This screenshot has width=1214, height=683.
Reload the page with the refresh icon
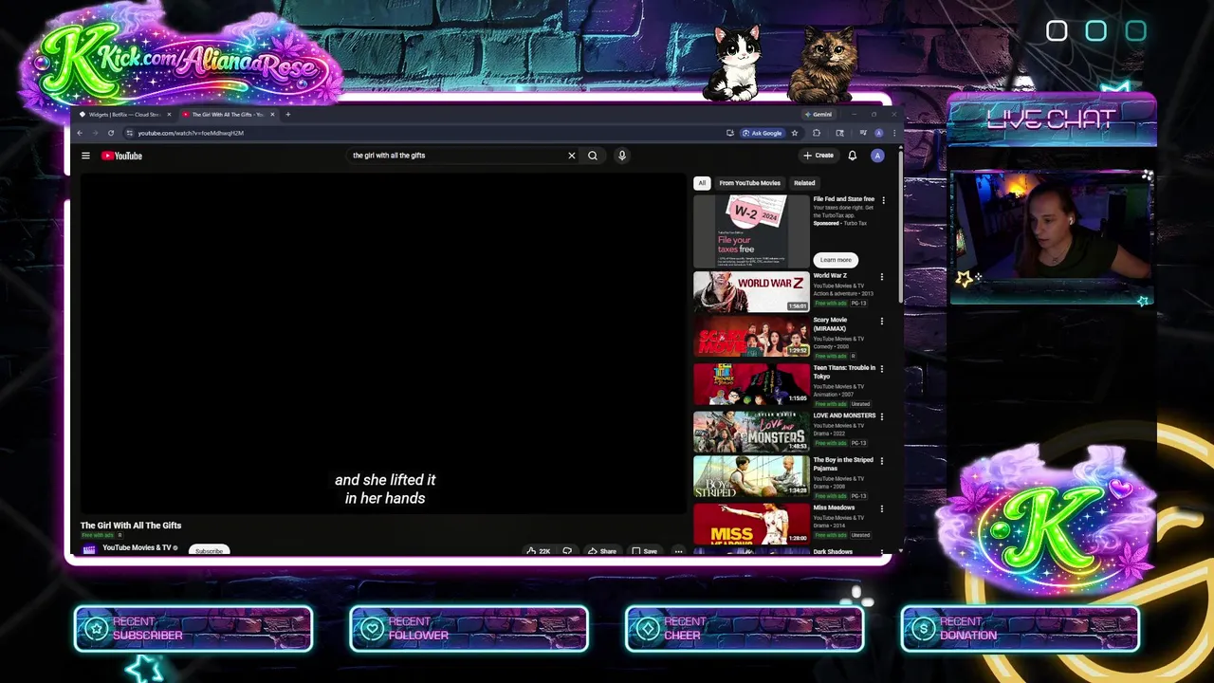(111, 133)
